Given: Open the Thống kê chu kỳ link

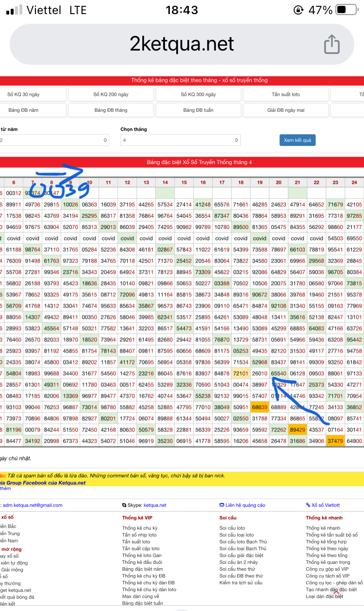Looking at the screenshot, I should tap(140, 528).
